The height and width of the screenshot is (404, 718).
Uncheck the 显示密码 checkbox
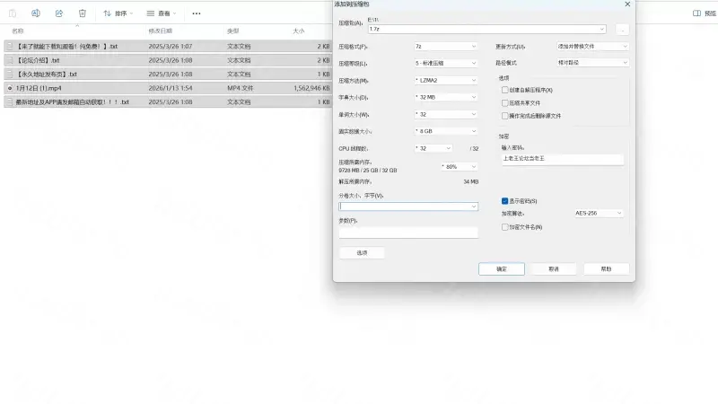505,201
